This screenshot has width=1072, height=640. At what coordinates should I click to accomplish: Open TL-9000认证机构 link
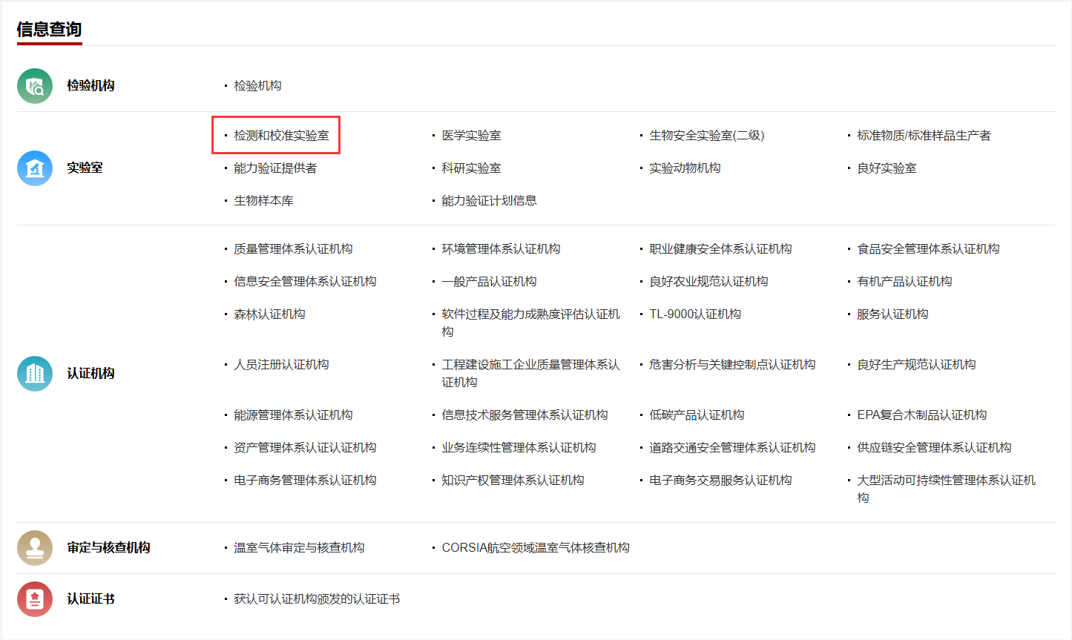coord(695,314)
